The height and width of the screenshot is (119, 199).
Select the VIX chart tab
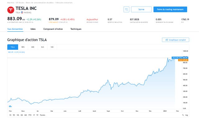52,47
